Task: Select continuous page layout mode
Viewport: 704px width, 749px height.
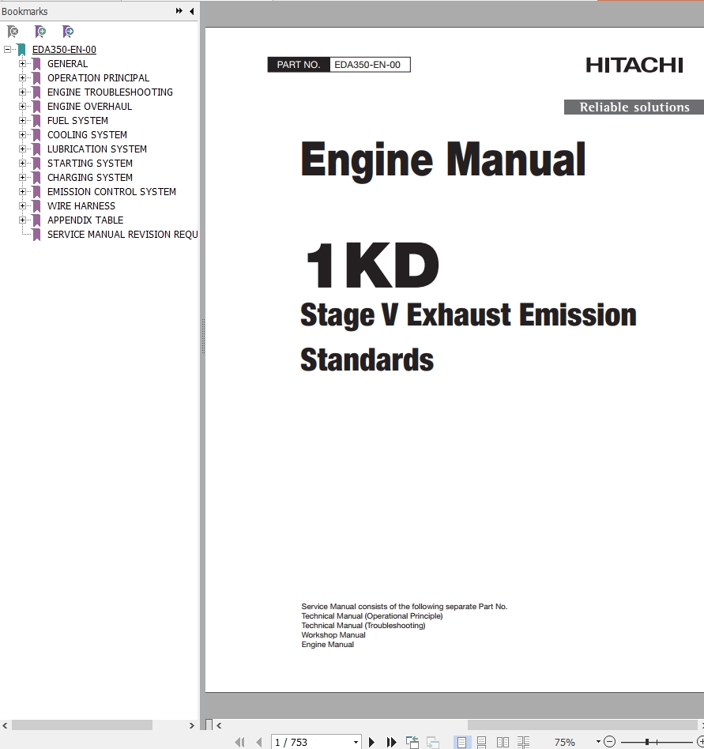Action: pos(481,742)
